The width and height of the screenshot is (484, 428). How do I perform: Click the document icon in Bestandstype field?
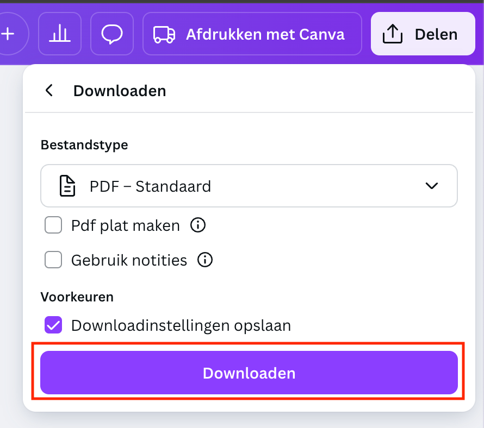tap(67, 186)
